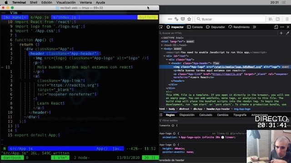Open Firefox page actions menu (three dots) in address bar
Screen dimensions: 291x163
(x=170, y=19)
